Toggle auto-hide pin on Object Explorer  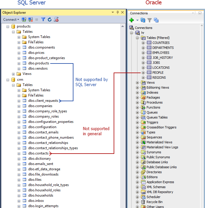118,12
